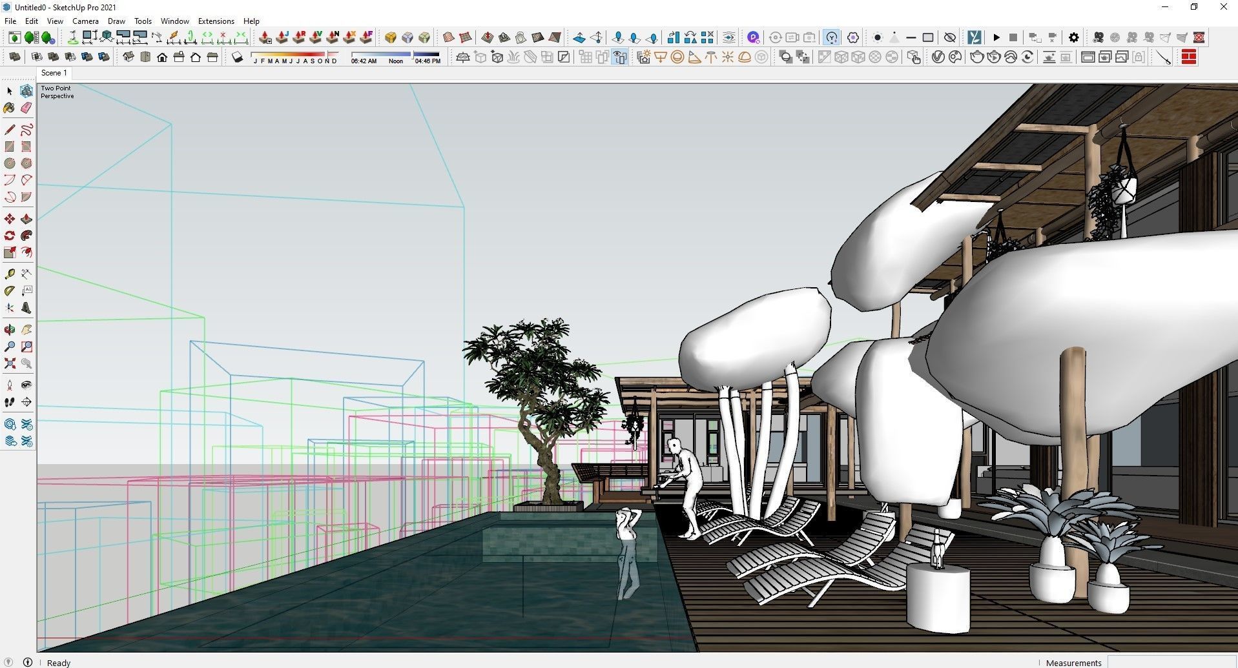Select the Line pencil tool

10,130
